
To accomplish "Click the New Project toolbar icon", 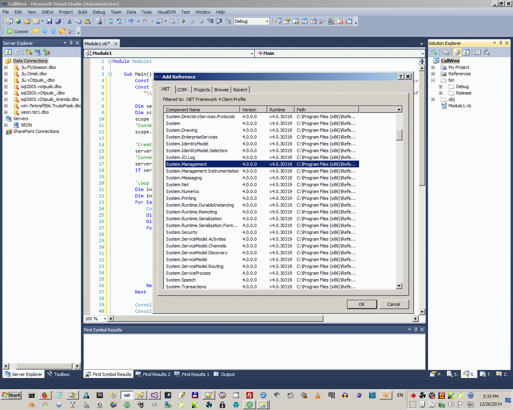I will 9,21.
